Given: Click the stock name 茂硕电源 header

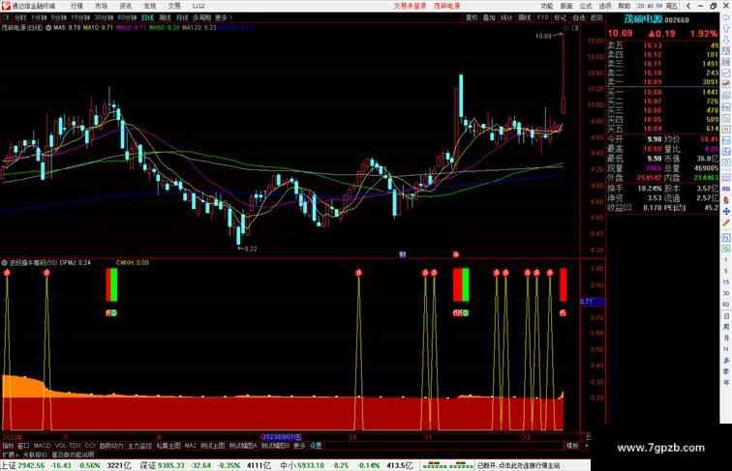Looking at the screenshot, I should pos(643,19).
